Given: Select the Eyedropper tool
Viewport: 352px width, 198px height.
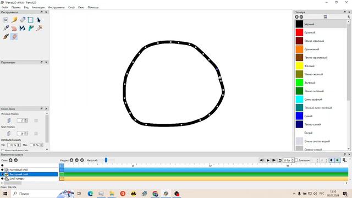Looking at the screenshot, I should pyautogui.click(x=39, y=28).
